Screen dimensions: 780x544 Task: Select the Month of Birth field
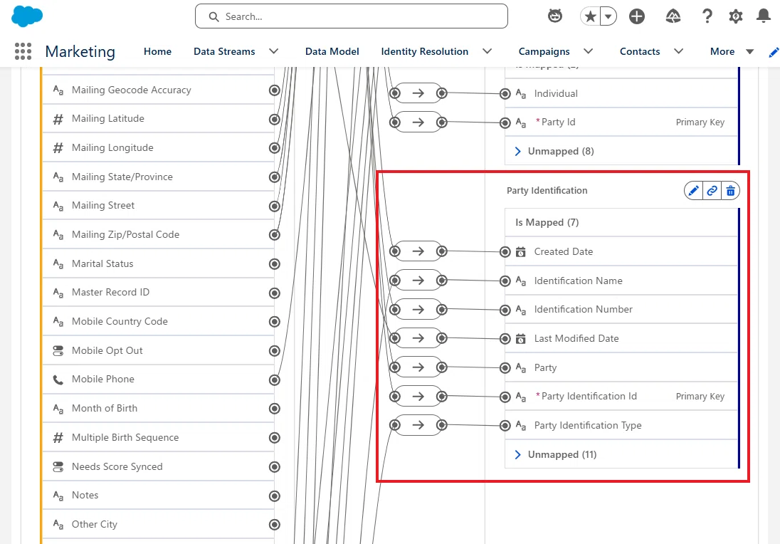(x=159, y=408)
